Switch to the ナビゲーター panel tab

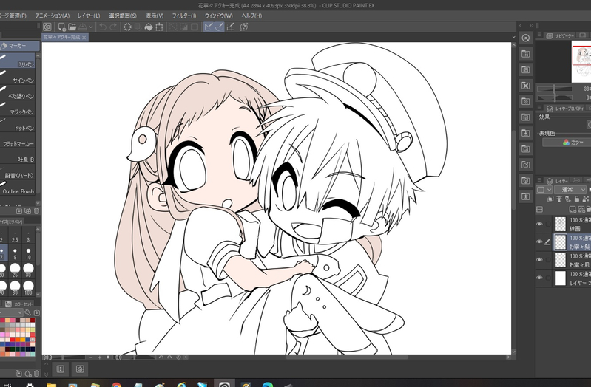[x=560, y=35]
